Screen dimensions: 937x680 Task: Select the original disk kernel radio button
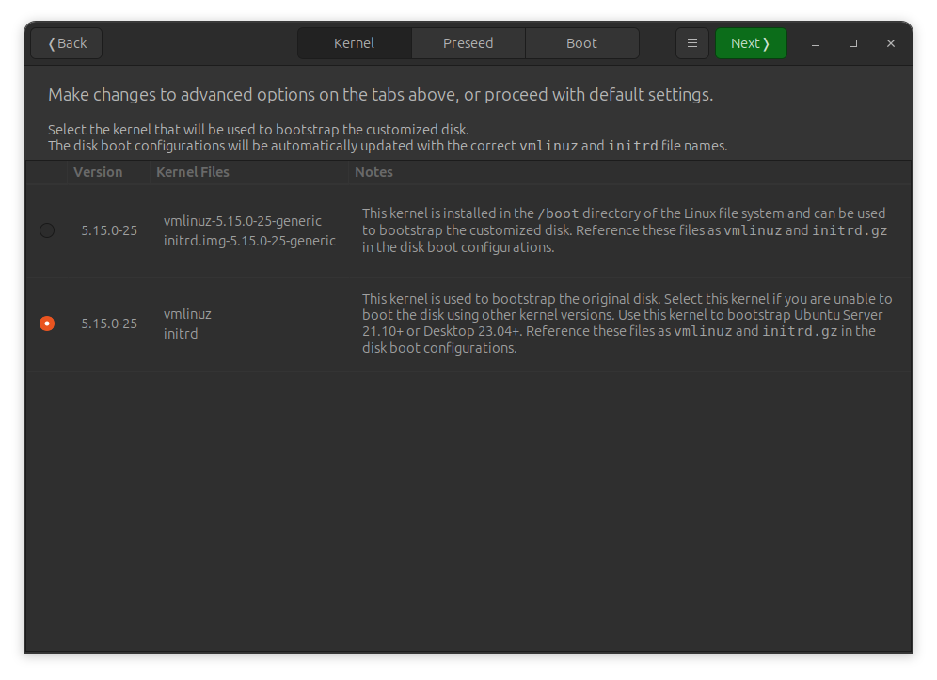tap(47, 324)
